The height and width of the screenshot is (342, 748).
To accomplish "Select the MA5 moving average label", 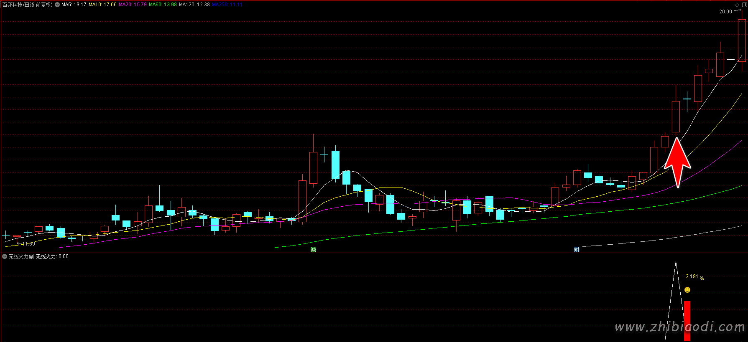I will (x=74, y=5).
